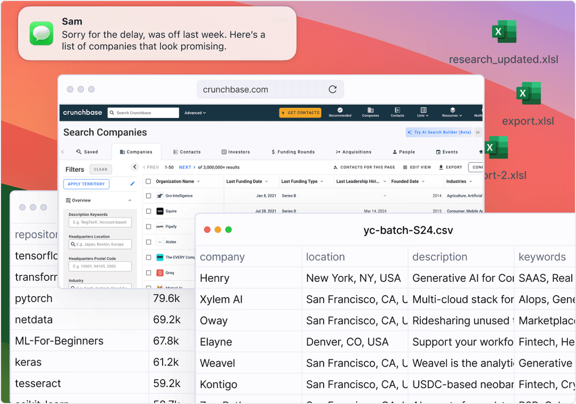Click the crunchbase.com address bar

pos(270,89)
